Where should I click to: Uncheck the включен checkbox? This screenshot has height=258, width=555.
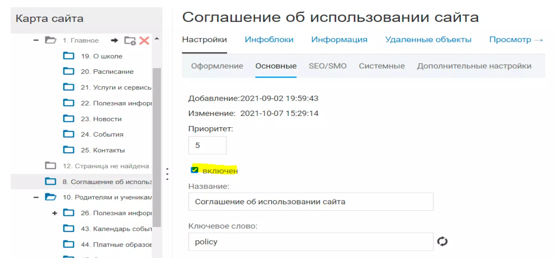[195, 170]
